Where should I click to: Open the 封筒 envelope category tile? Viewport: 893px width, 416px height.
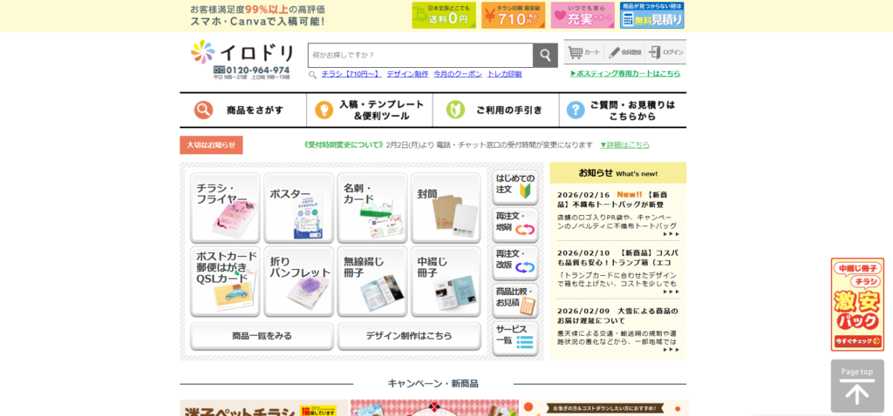click(446, 208)
